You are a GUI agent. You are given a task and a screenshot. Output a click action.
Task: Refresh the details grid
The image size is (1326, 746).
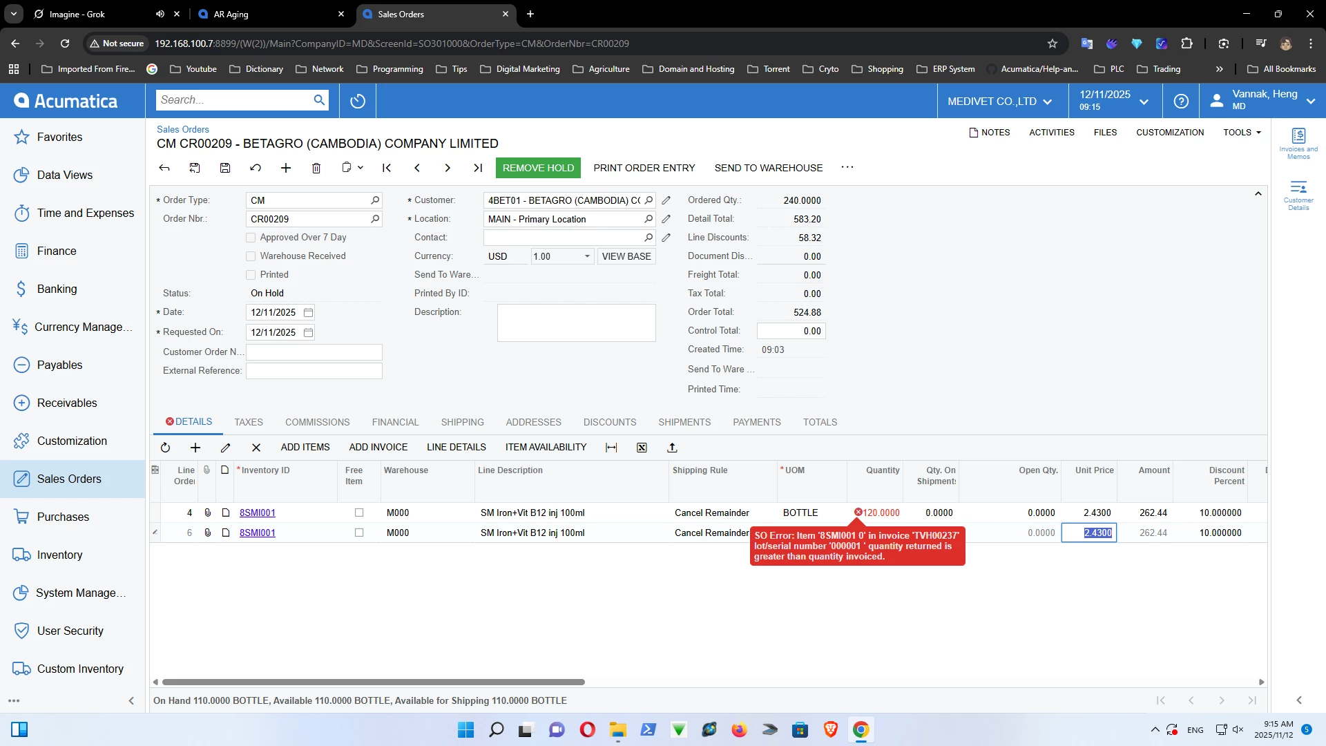click(x=165, y=448)
